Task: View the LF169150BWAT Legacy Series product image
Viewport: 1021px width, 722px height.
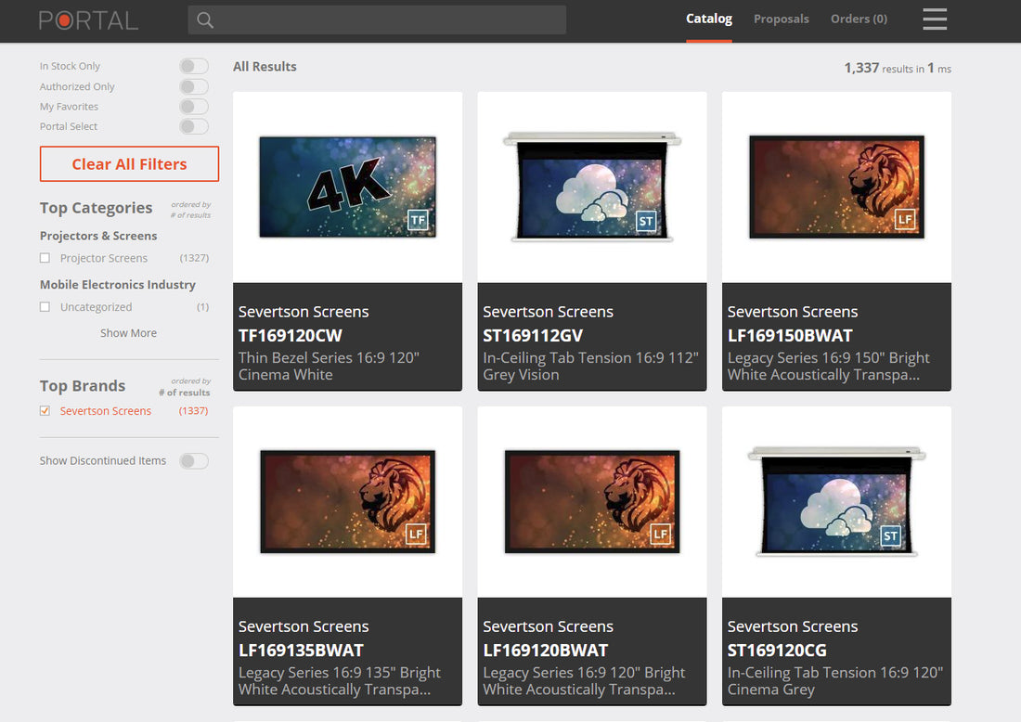Action: [835, 186]
